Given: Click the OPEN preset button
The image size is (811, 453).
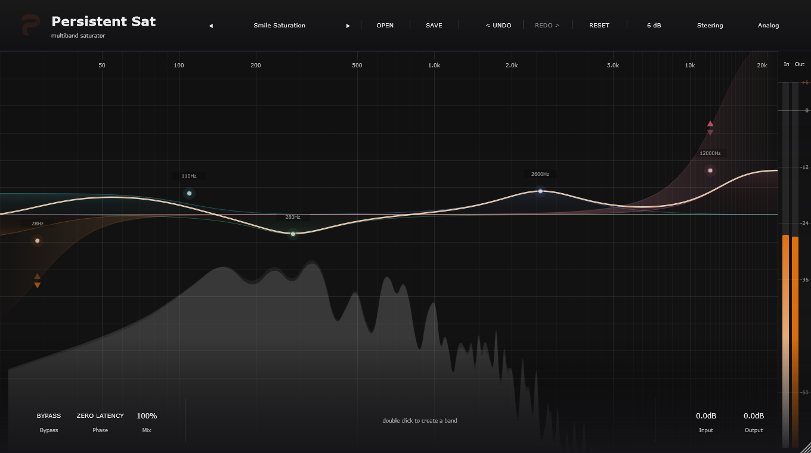Looking at the screenshot, I should [385, 26].
